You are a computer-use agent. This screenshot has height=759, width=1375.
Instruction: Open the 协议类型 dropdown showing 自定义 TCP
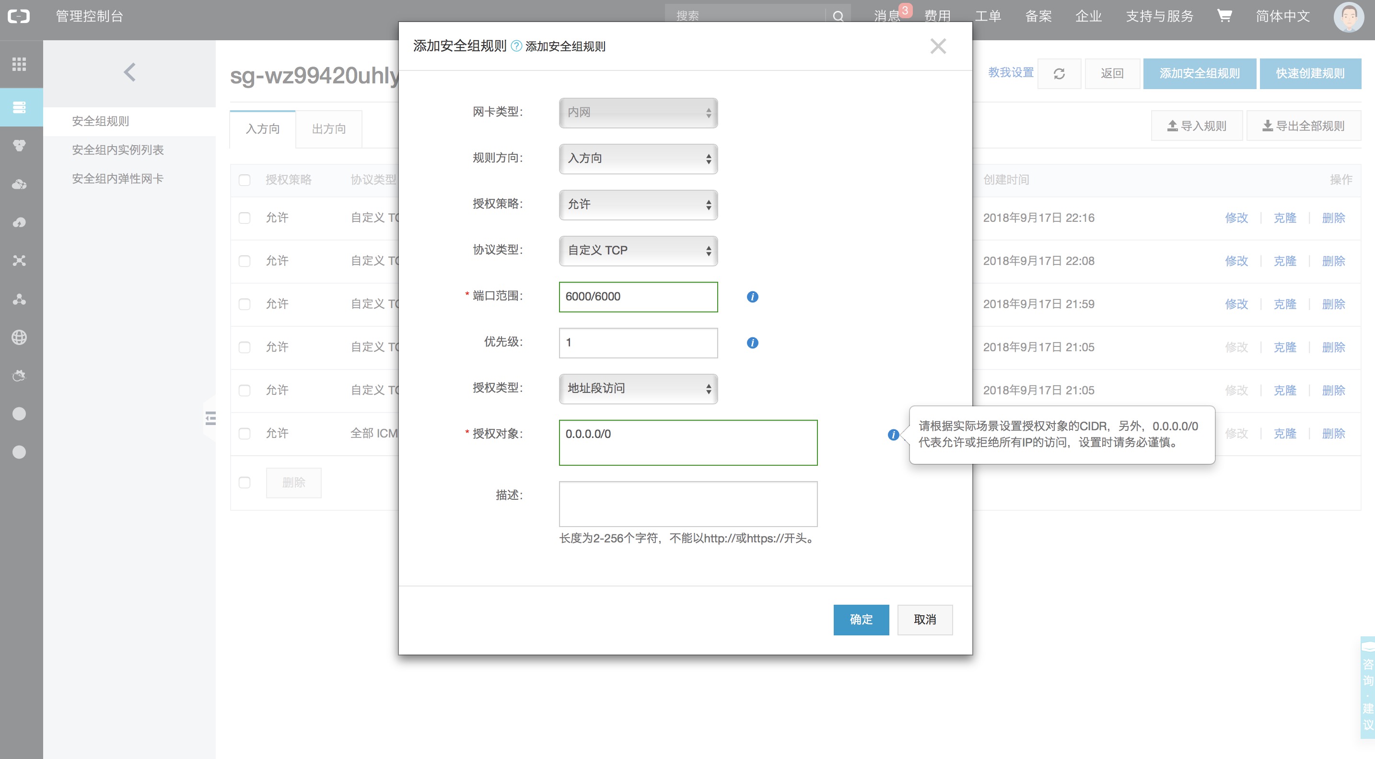pos(638,250)
